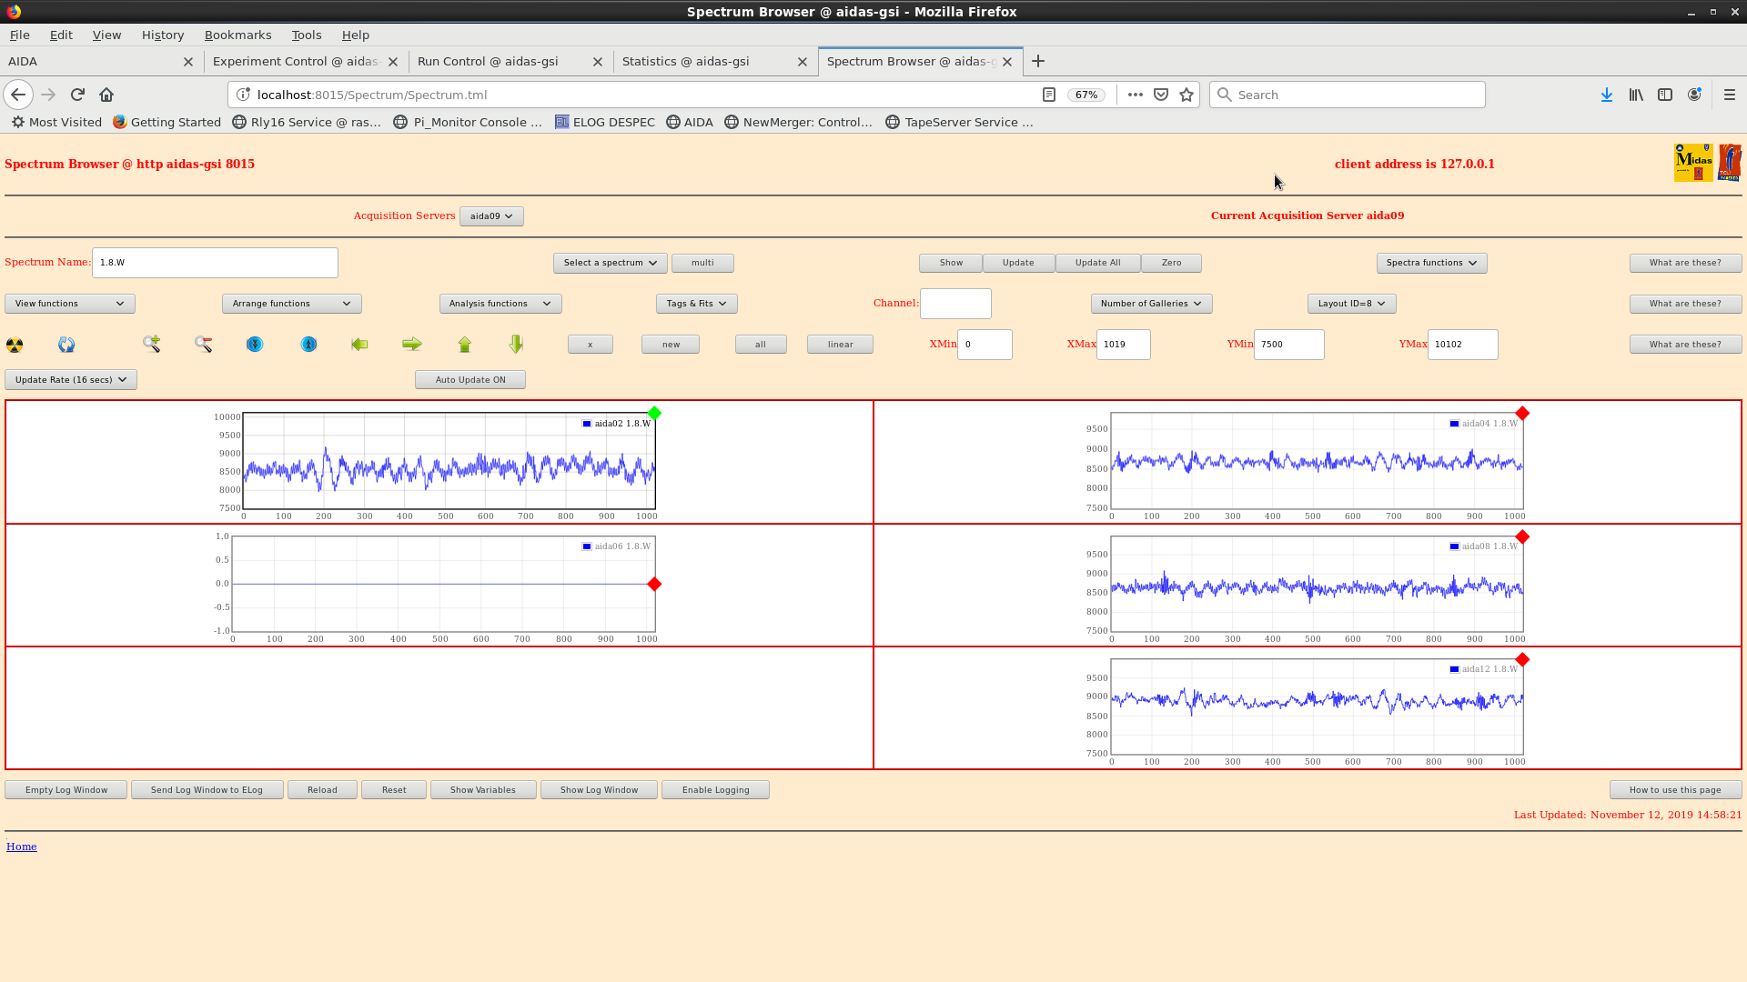This screenshot has width=1747, height=982.
Task: Click green diamond marker on aida02 plot
Action: [654, 414]
